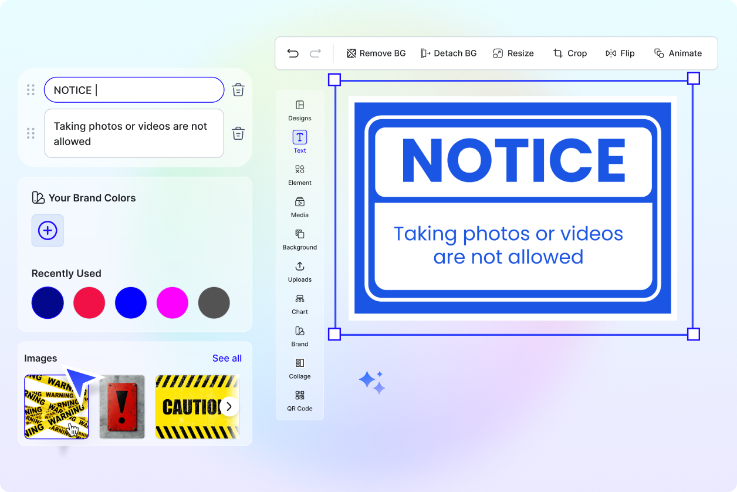Open the Element panel
Image resolution: width=737 pixels, height=492 pixels.
300,174
